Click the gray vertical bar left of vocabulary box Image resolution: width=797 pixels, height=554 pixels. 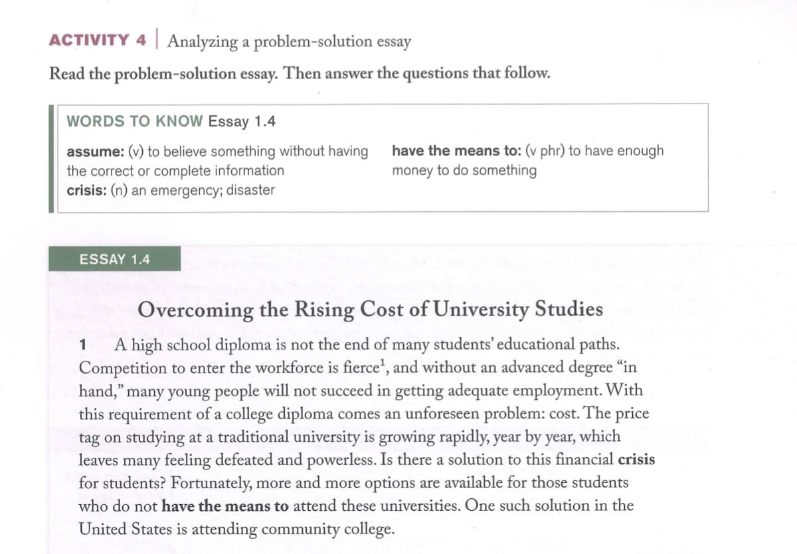click(x=50, y=158)
